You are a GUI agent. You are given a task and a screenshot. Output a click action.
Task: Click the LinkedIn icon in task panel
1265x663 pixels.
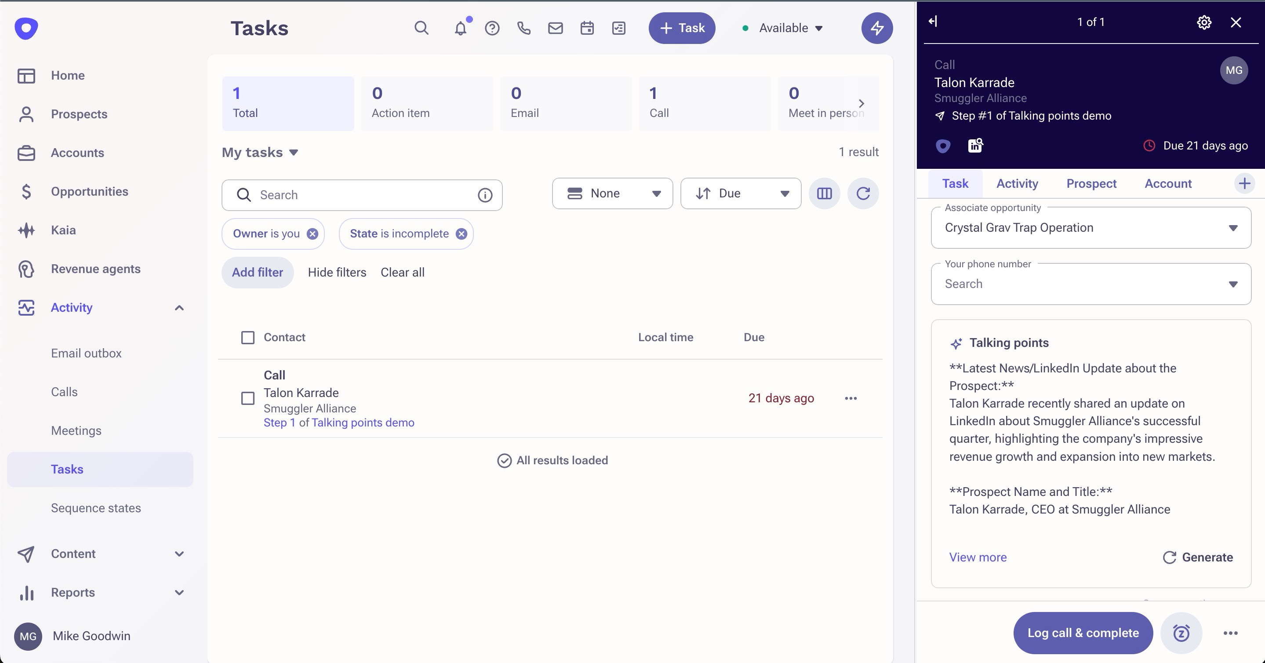pyautogui.click(x=975, y=146)
